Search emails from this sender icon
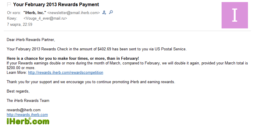 (111, 12)
